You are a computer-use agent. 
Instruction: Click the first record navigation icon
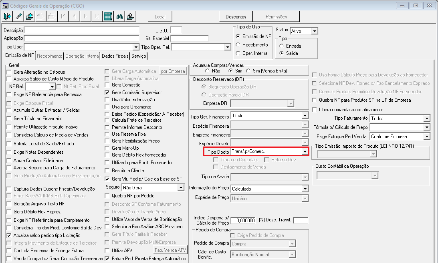tap(63, 17)
